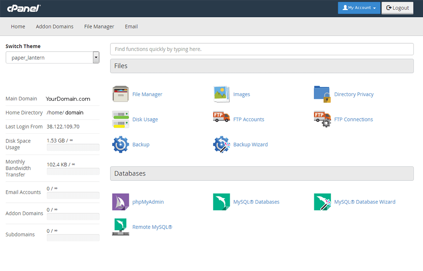Click the Logout button
The image size is (423, 271).
(x=397, y=8)
